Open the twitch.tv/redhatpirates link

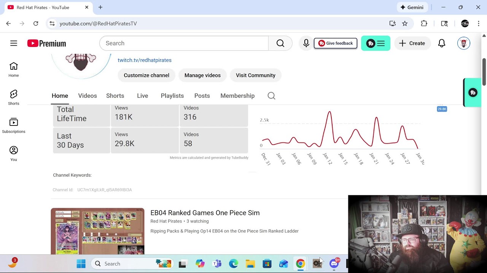tap(145, 60)
